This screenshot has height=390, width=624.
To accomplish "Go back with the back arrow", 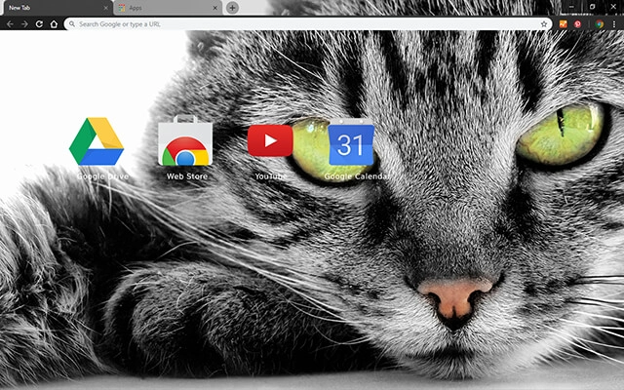I will point(10,24).
